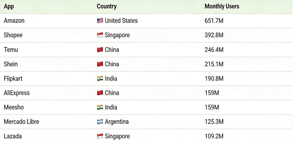The width and height of the screenshot is (293, 143).
Task: Click the Singapore flag in Shopee row
Action: [x=100, y=35]
